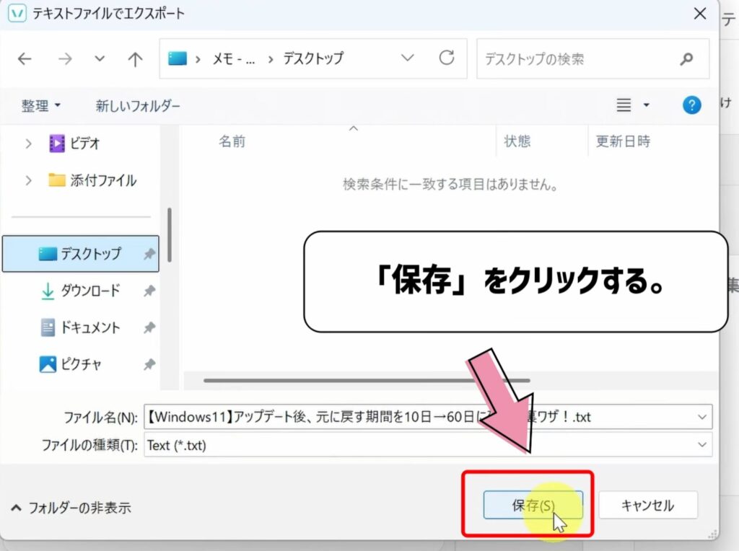Select the ダウンロード folder in sidebar
This screenshot has height=551, width=739.
pos(89,291)
